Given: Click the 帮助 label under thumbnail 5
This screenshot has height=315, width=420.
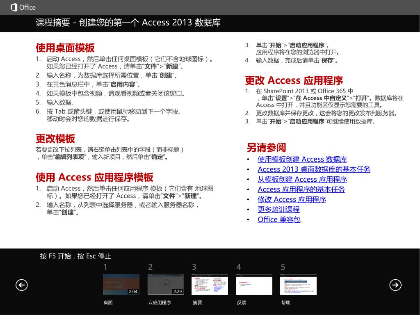Looking at the screenshot, I should pos(285,303).
